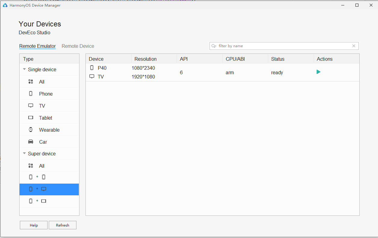This screenshot has height=238, width=378.
Task: Clear the filter with the X icon
Action: (354, 46)
